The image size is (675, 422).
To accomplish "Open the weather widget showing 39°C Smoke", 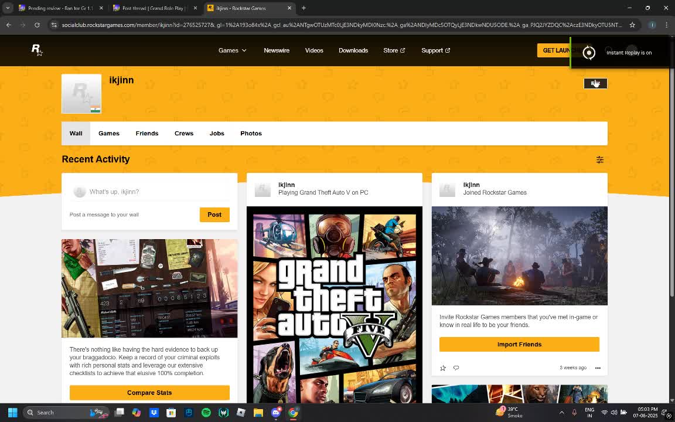I will (509, 413).
